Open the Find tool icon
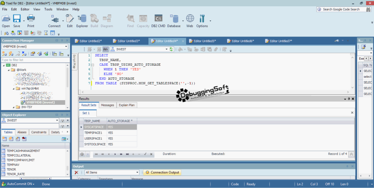 (130, 21)
